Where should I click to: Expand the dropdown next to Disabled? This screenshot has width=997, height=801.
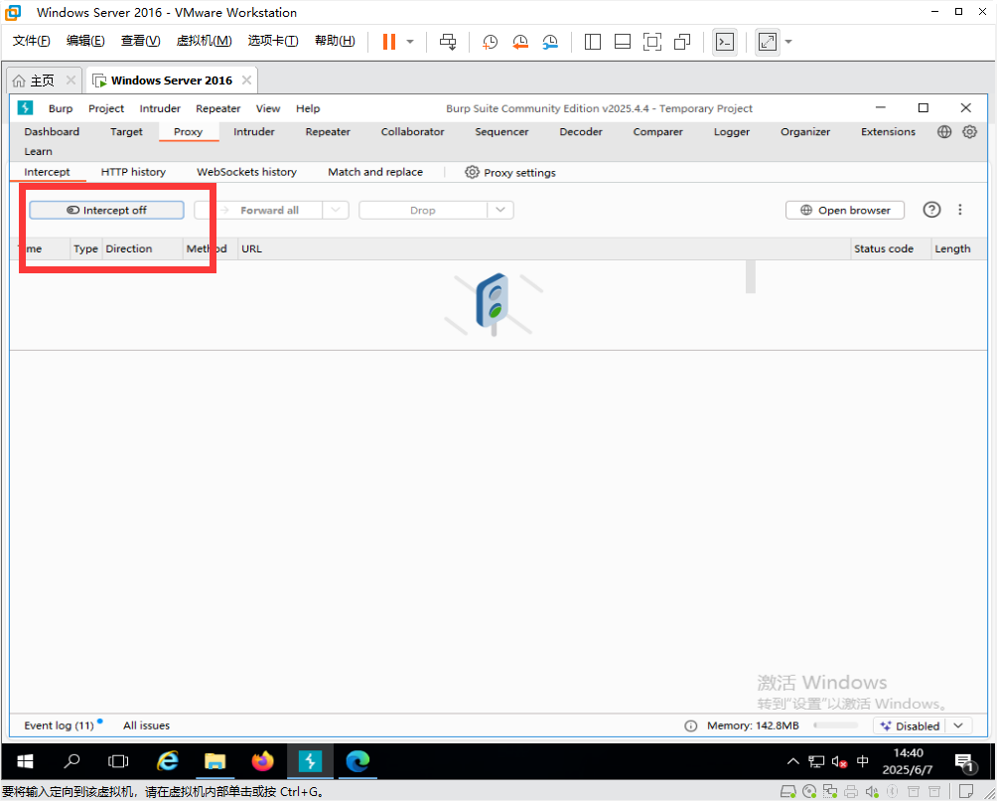(959, 725)
